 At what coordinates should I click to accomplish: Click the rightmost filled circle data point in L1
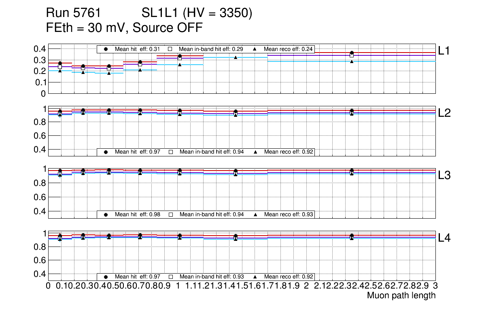(352, 53)
